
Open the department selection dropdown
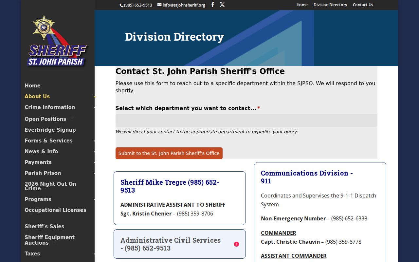[246, 120]
